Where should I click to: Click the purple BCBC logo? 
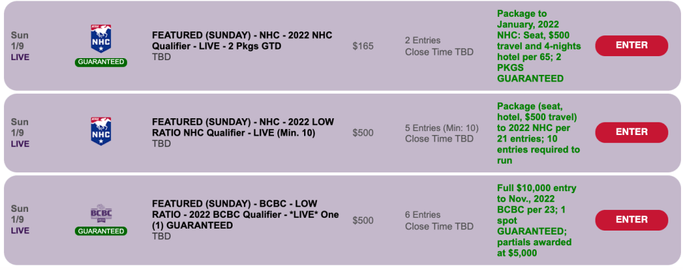click(x=100, y=214)
